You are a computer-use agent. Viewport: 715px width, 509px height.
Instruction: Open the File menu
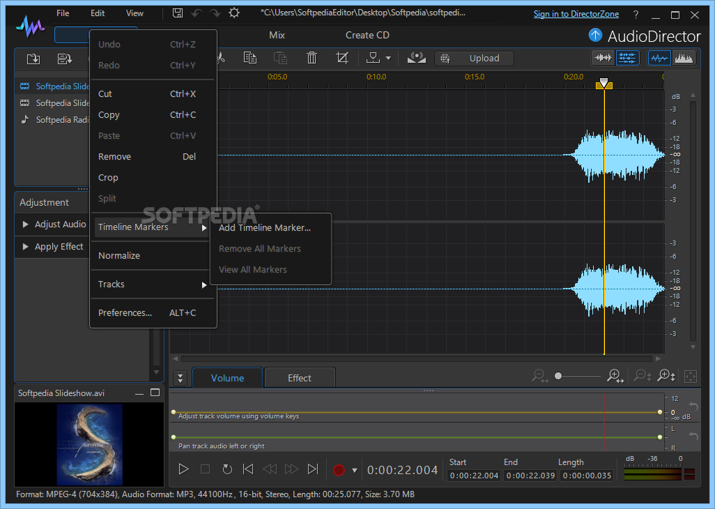63,13
